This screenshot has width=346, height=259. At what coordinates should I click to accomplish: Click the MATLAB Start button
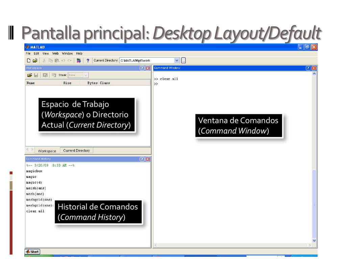(x=32, y=252)
